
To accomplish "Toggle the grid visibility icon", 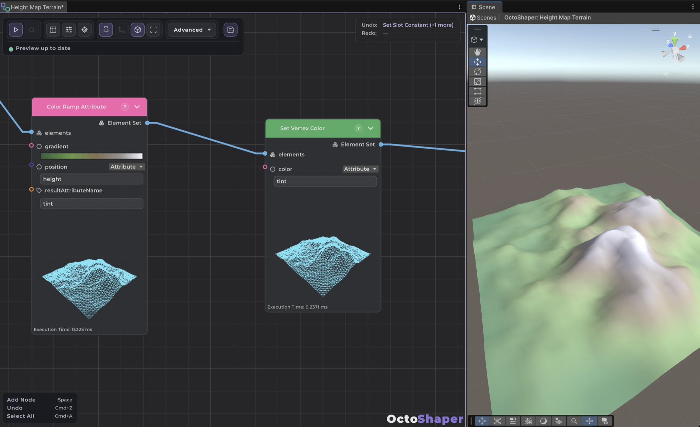I will (528, 421).
